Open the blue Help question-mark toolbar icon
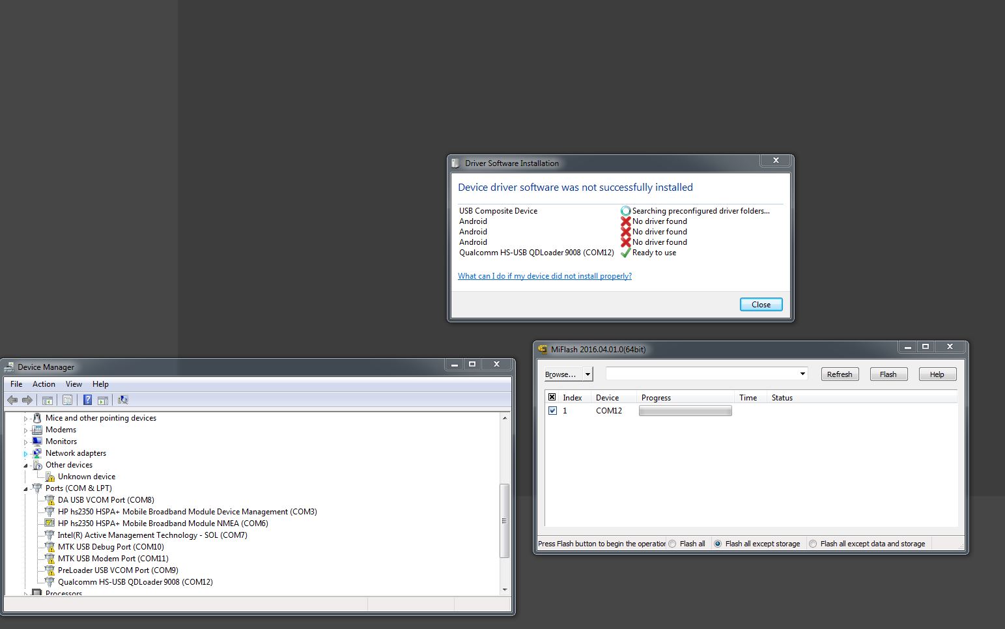The image size is (1005, 629). tap(87, 400)
